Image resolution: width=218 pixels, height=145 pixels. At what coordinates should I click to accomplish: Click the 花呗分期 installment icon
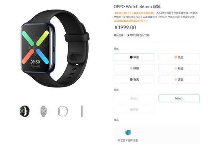tap(128, 35)
